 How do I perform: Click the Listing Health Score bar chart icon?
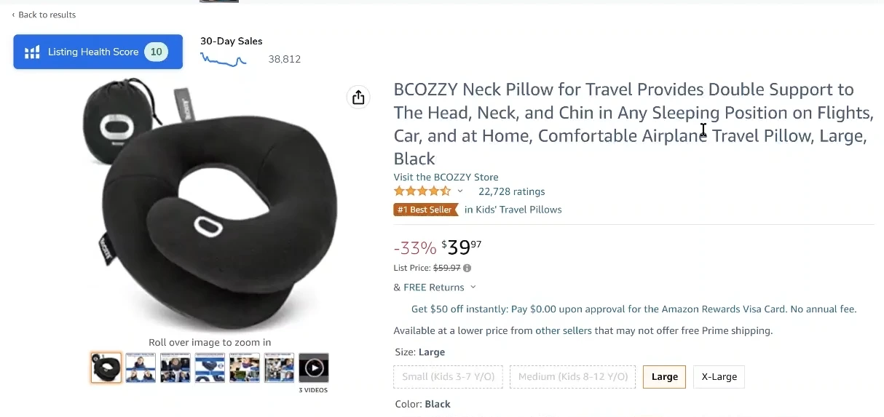[32, 52]
